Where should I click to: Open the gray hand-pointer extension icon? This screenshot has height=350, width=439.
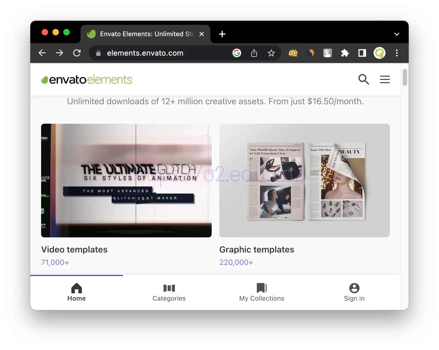pyautogui.click(x=328, y=53)
